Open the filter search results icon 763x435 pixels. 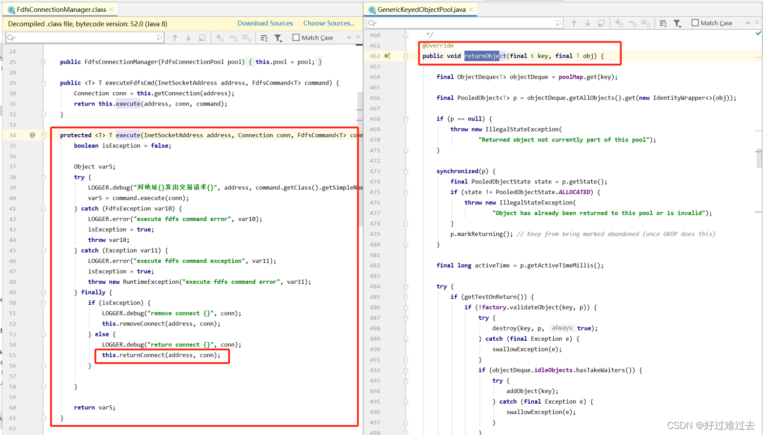(277, 37)
